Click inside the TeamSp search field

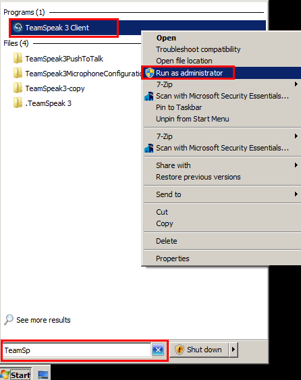[x=77, y=350]
